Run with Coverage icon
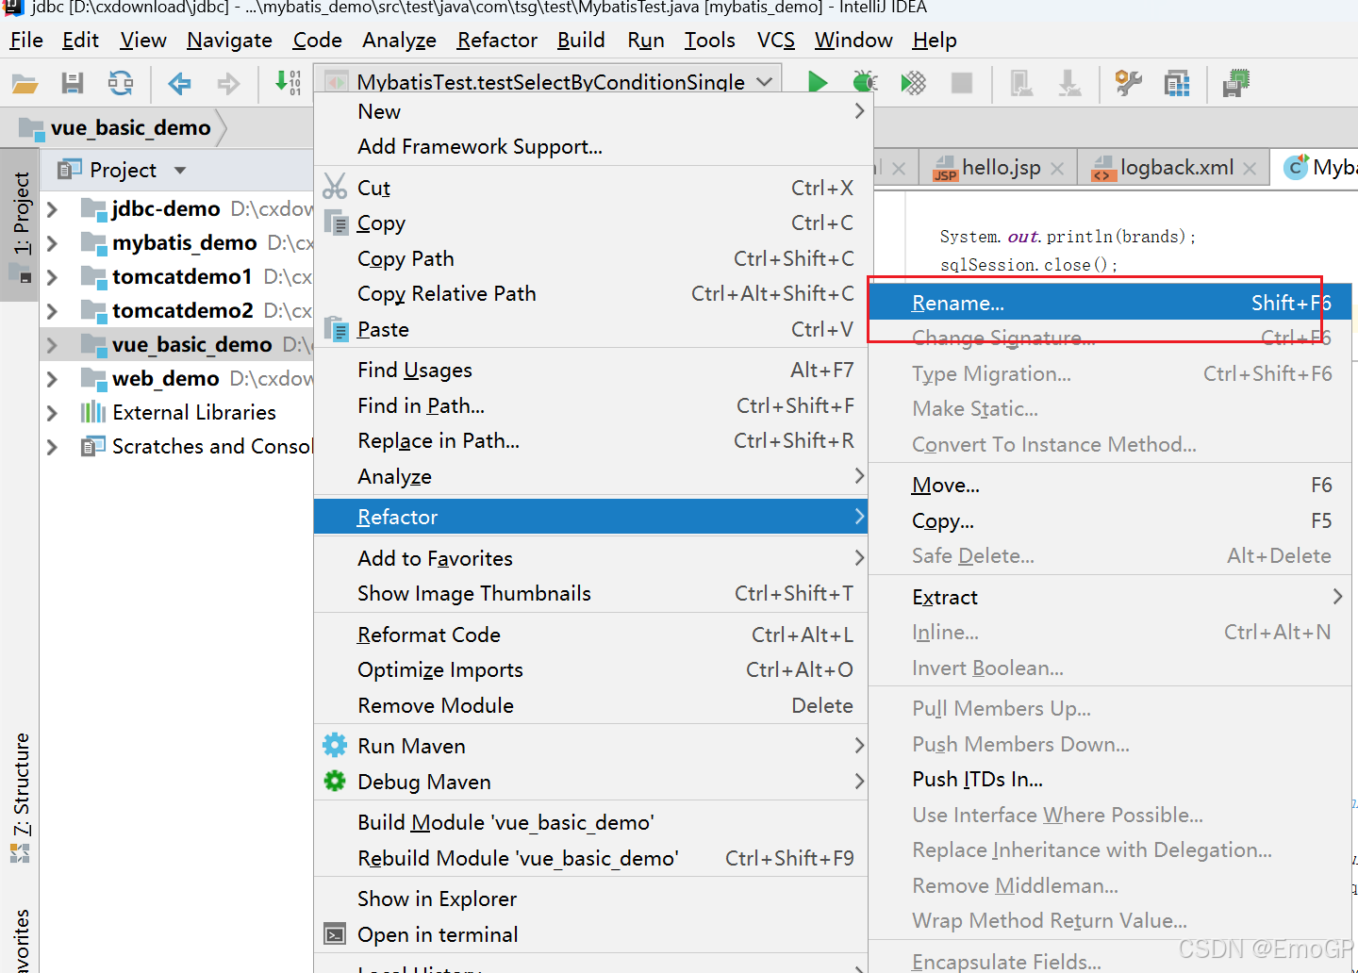This screenshot has height=973, width=1358. pyautogui.click(x=913, y=83)
